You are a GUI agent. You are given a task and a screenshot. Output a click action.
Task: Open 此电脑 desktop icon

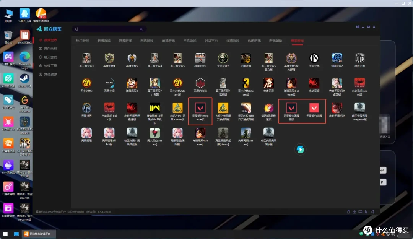tap(8, 16)
